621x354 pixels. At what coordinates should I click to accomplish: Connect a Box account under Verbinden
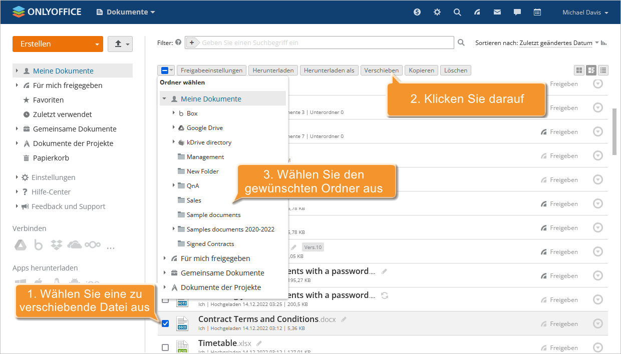[39, 245]
